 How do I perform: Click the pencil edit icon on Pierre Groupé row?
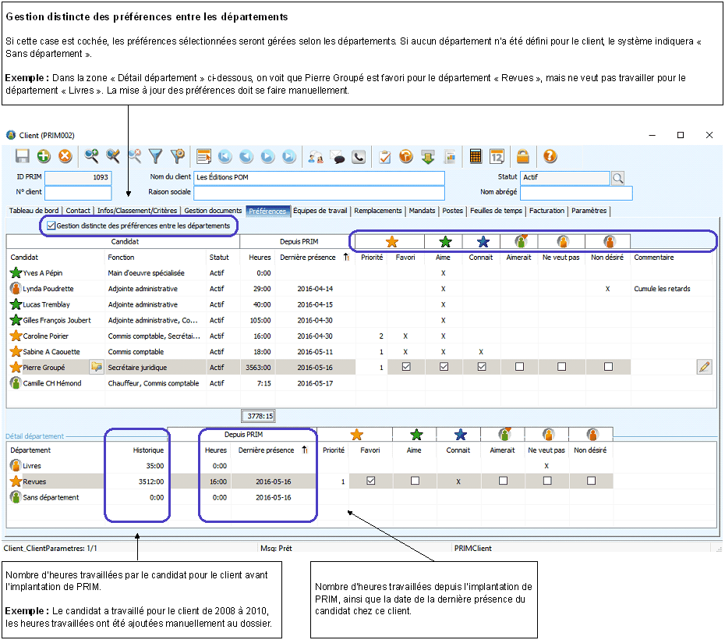coord(705,367)
